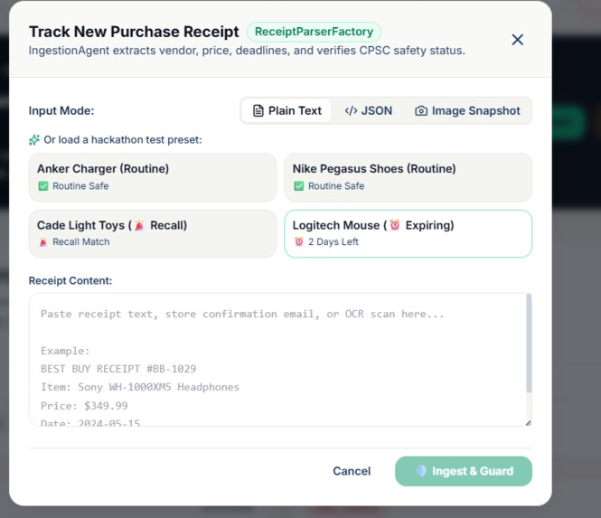
Task: Click the IngestionAgent description subtitle
Action: click(247, 51)
